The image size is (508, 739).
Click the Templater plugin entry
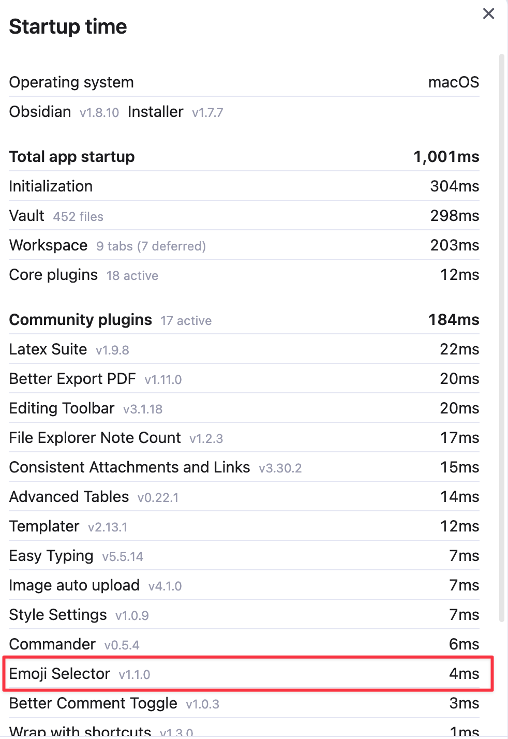pos(44,526)
